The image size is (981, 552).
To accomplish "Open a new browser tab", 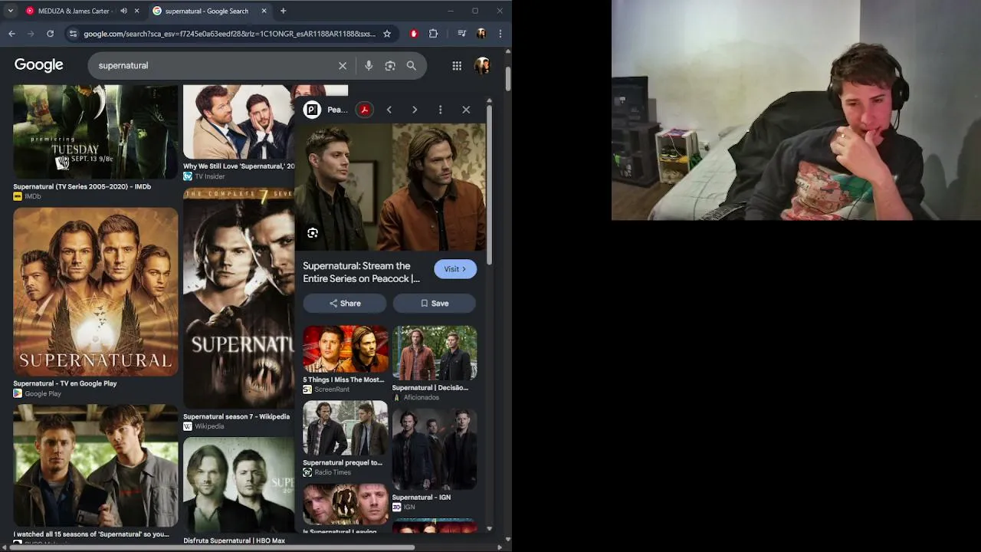I will pyautogui.click(x=283, y=11).
